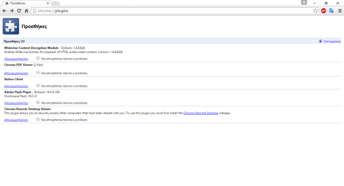
Task: Minimize the Chrome window
Action: pos(314,3)
